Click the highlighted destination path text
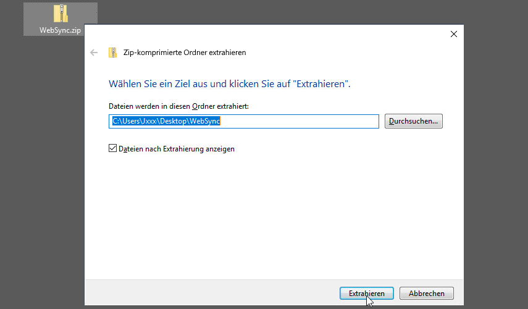Screen dimensions: 528x309 (166, 121)
